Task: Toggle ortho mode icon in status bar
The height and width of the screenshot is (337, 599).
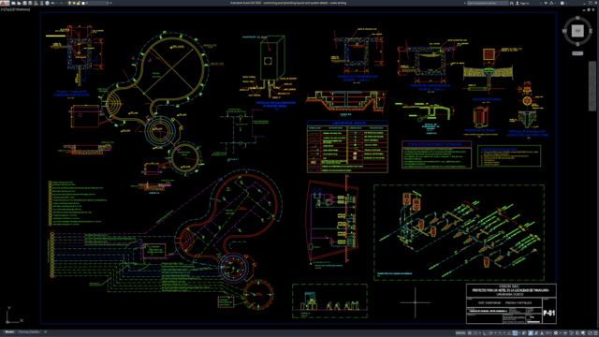Action: 485,333
